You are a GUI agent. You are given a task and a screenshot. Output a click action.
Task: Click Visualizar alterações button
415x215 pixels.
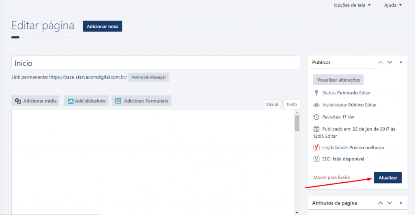point(338,80)
